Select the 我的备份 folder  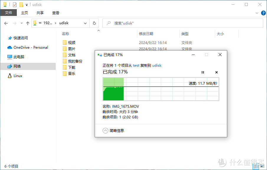tap(73, 61)
